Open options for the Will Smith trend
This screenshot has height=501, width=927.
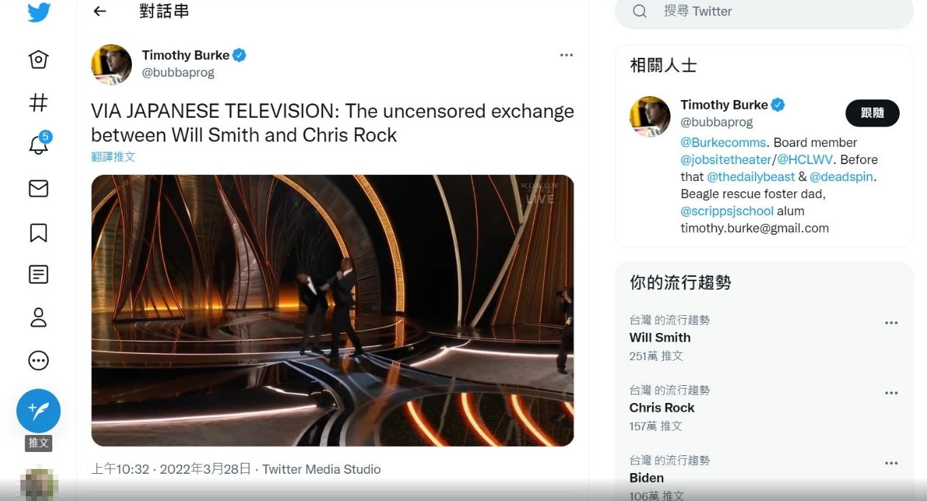coord(891,323)
